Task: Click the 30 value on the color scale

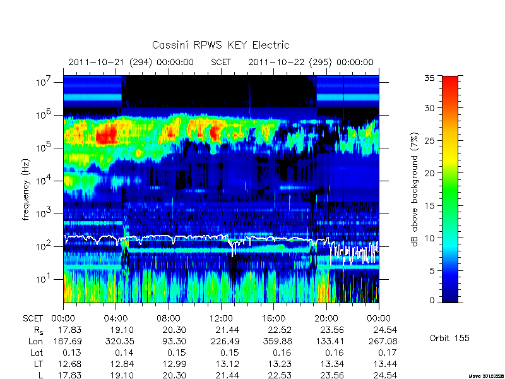Action: 429,107
